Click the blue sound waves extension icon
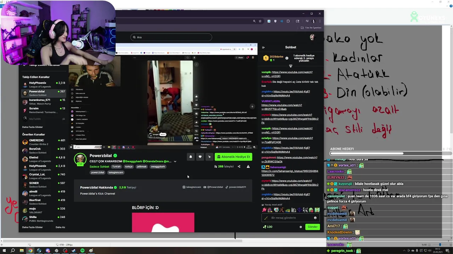Screen dimensions: 453x254 [x=282, y=21]
